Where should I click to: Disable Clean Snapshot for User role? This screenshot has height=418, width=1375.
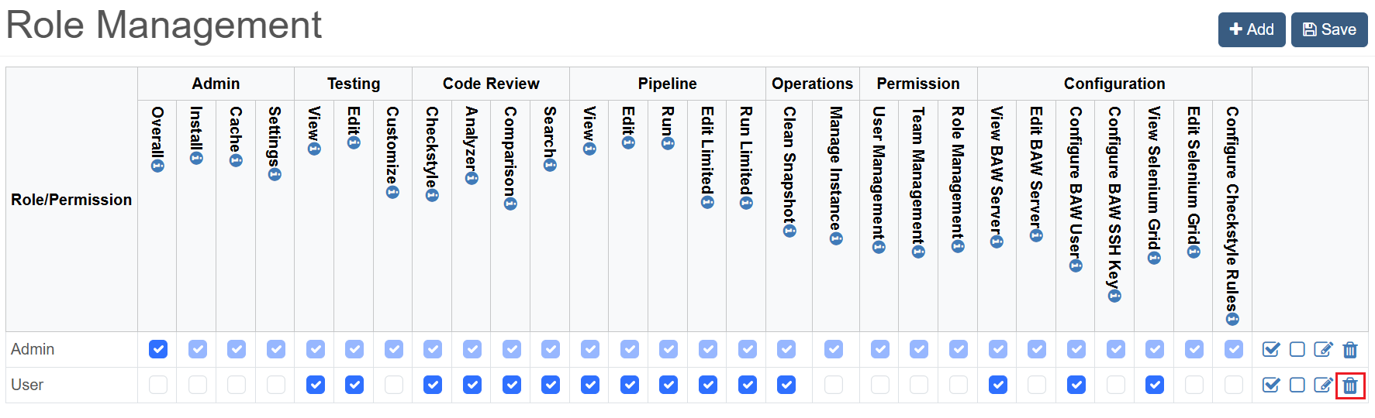(x=786, y=385)
